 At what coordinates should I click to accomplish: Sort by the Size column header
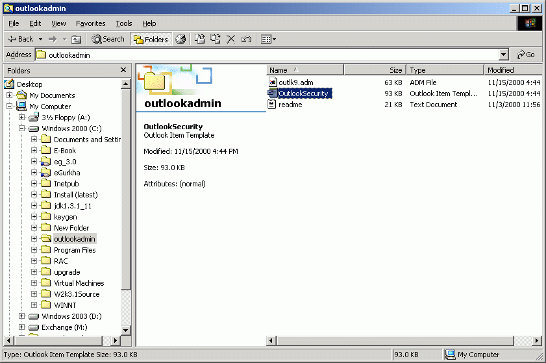point(375,70)
